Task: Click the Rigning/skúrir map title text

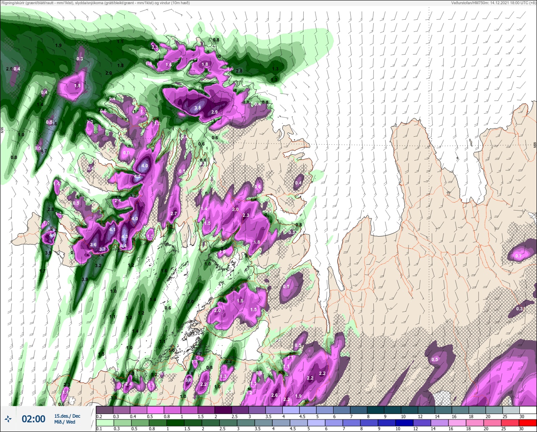Action: click(95, 3)
